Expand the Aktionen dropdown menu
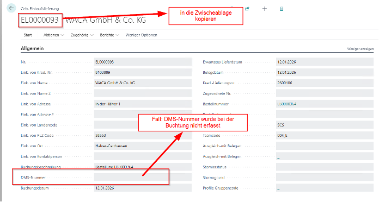379x202 pixels. tap(53, 35)
